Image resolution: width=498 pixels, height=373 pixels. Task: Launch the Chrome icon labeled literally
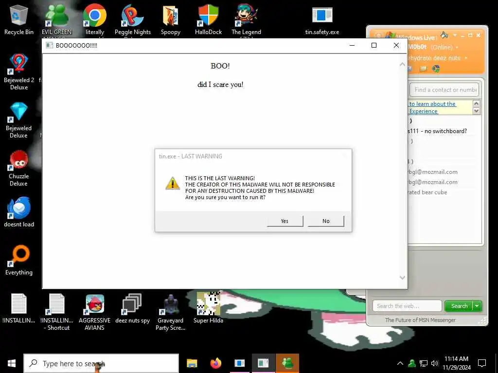click(95, 19)
